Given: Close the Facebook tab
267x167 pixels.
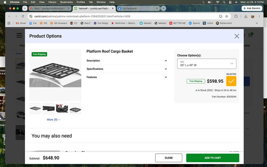Looking at the screenshot, I should [x=157, y=8].
